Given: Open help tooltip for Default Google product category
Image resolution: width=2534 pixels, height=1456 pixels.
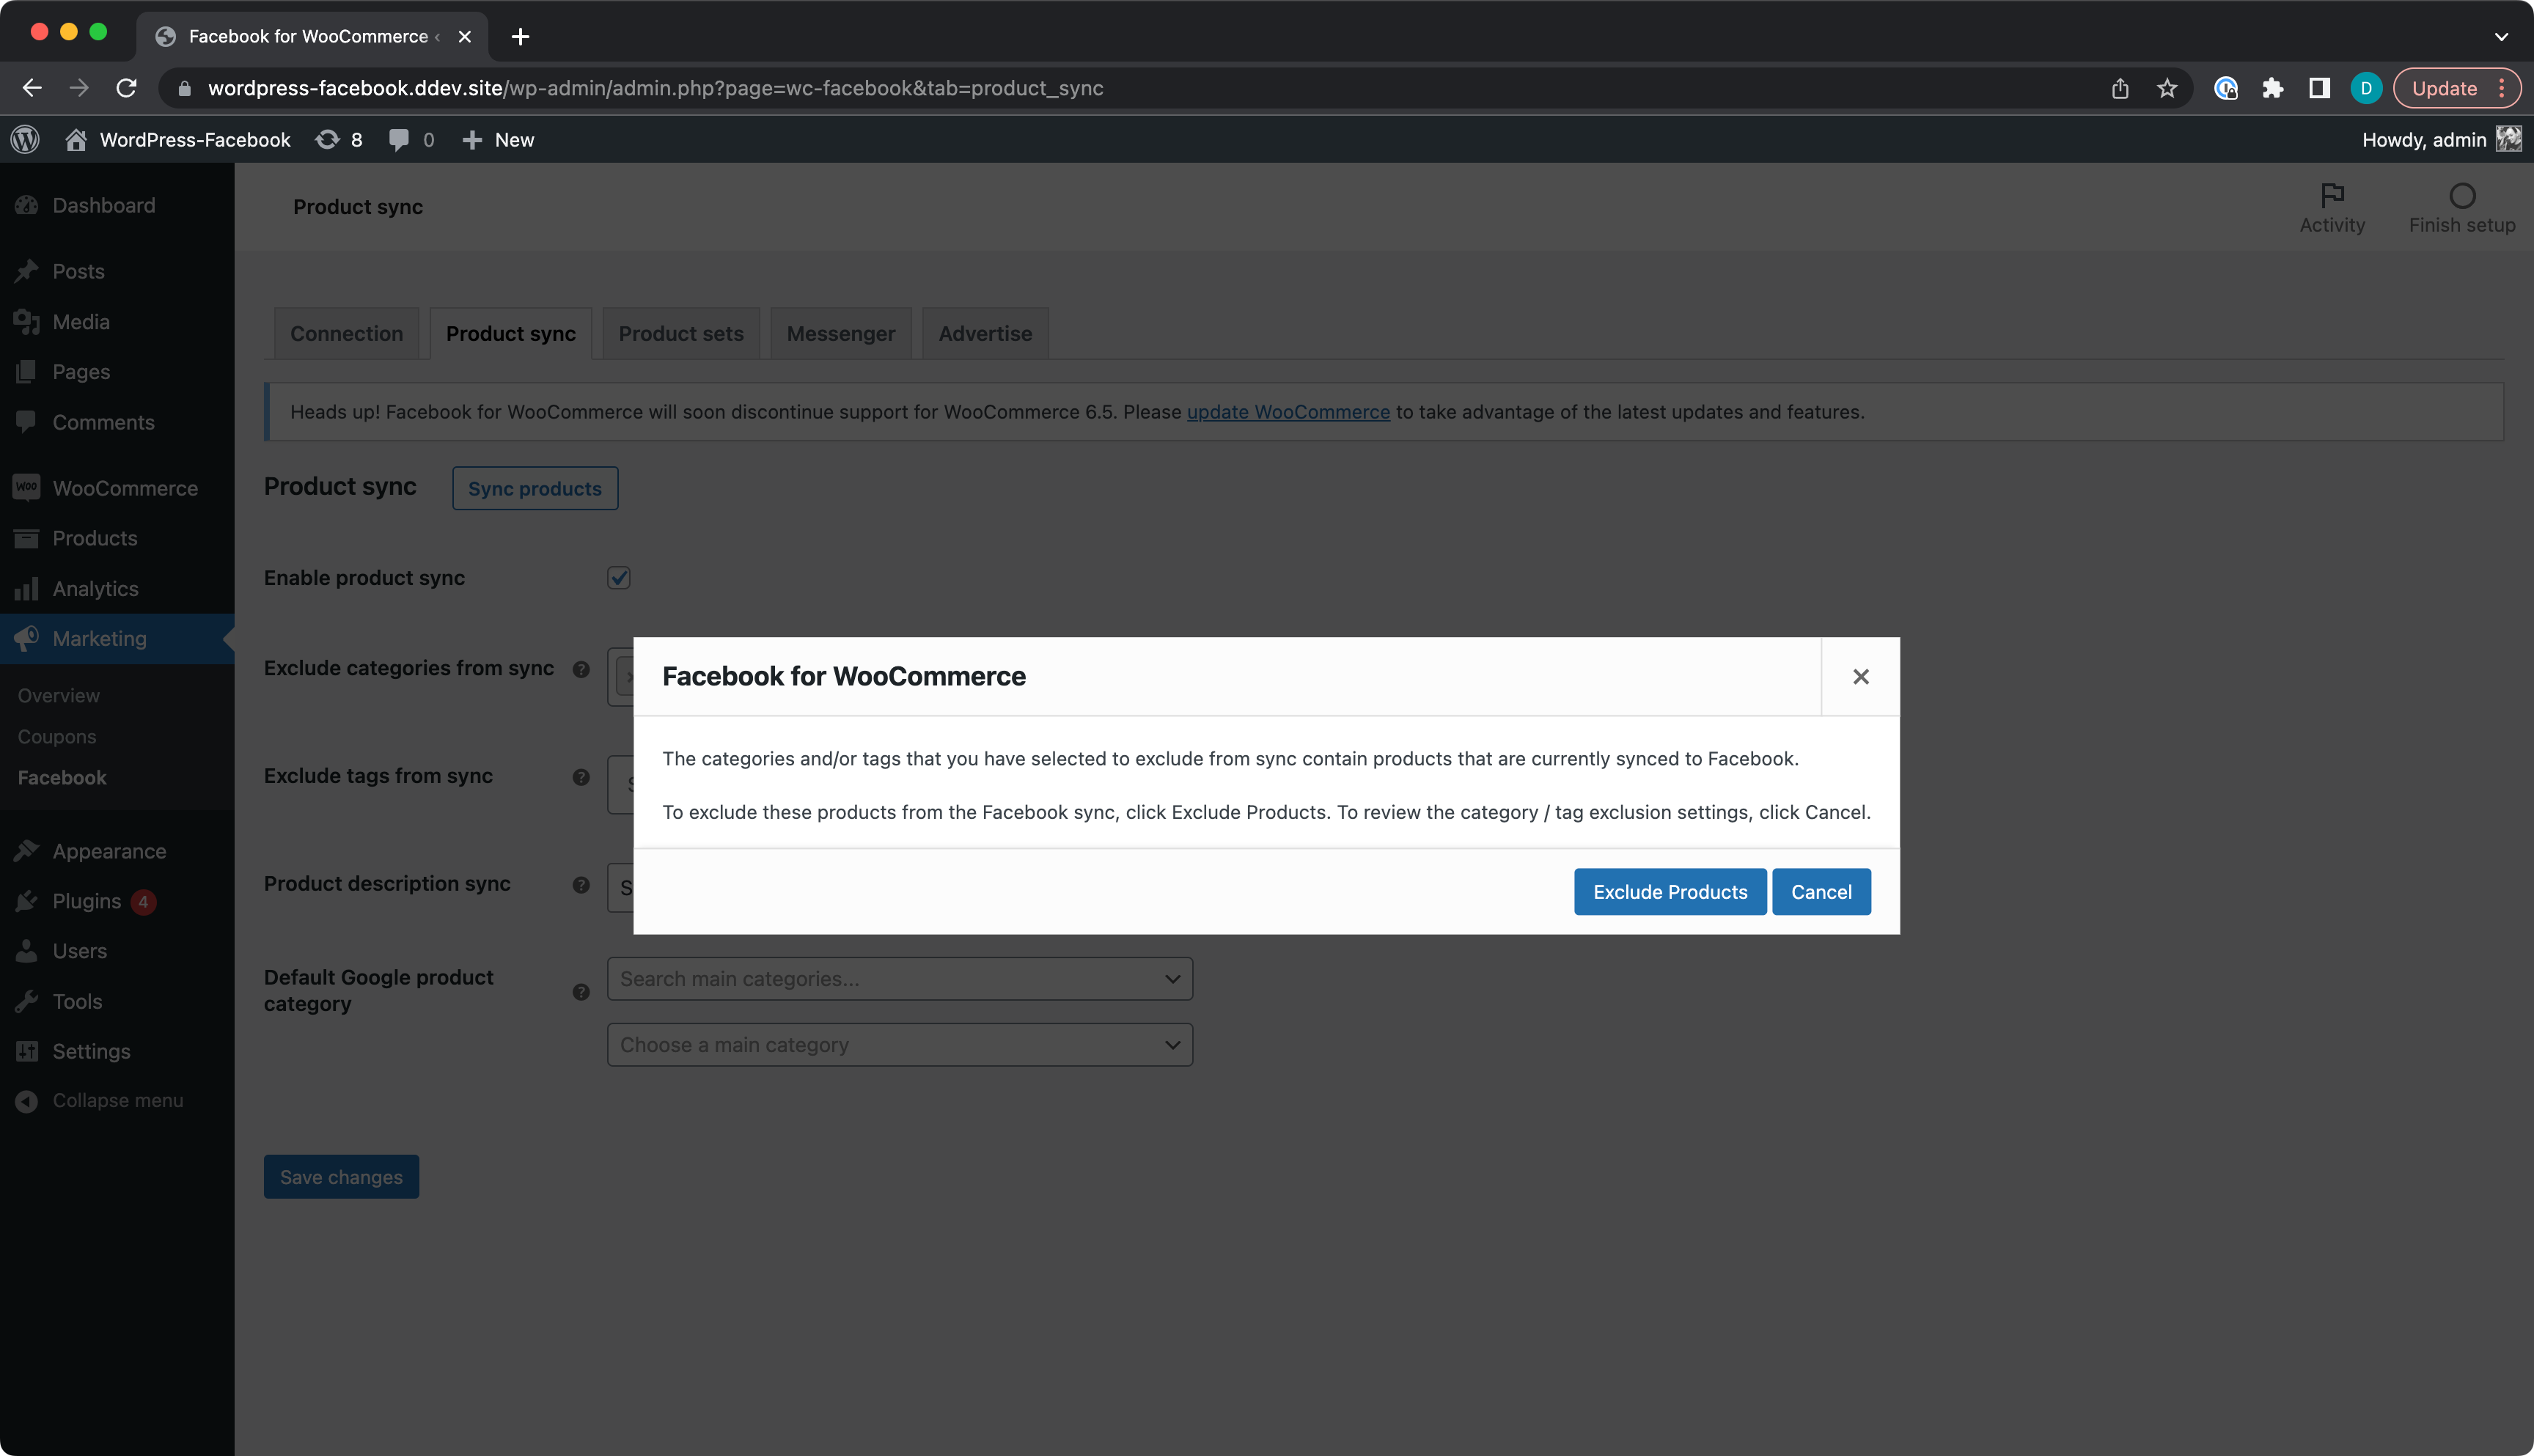Looking at the screenshot, I should 581,992.
